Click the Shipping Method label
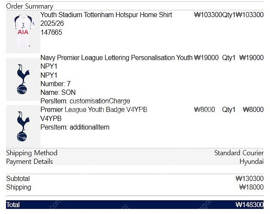The height and width of the screenshot is (214, 270). (x=32, y=153)
